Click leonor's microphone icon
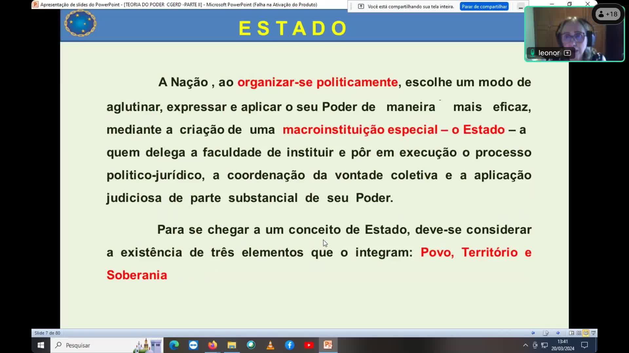 coord(532,53)
